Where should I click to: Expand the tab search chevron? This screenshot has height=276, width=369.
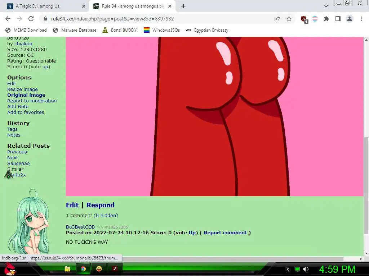(326, 6)
